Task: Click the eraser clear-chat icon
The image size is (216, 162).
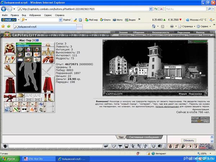Action: [x=114, y=146]
